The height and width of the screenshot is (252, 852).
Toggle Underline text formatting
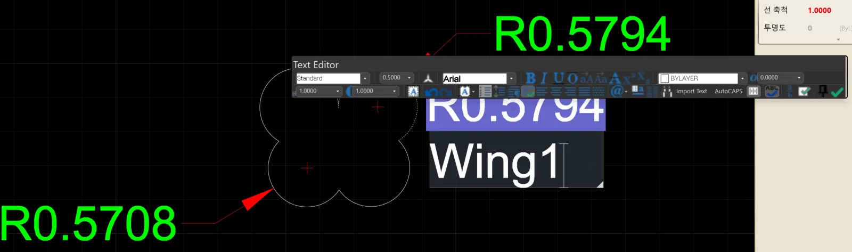[x=558, y=78]
